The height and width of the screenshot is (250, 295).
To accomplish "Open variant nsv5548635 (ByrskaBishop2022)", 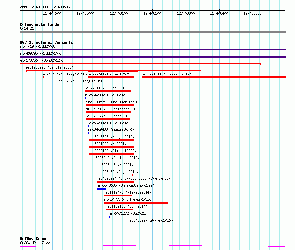I will click(126, 185).
